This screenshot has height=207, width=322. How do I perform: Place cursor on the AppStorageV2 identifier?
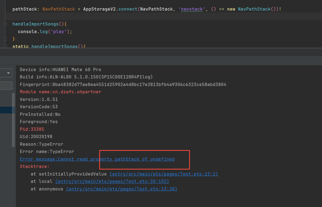tap(99, 9)
